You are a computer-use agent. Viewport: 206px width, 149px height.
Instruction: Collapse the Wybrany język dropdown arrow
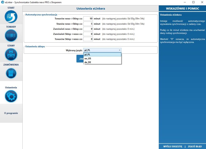(x=119, y=50)
